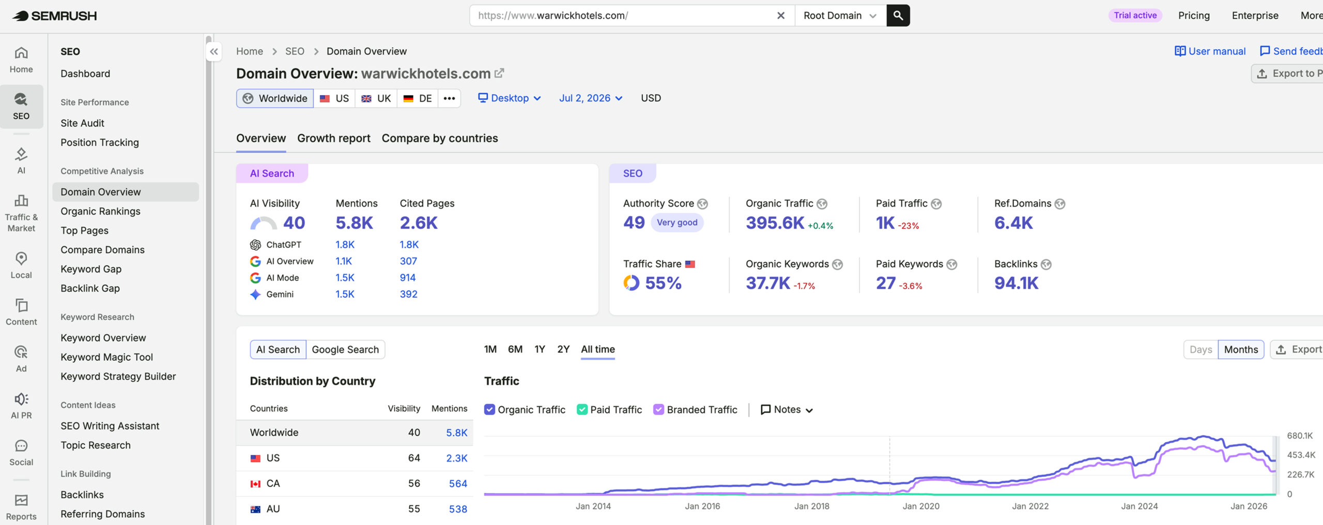
Task: Toggle to AI Search distribution view
Action: click(x=278, y=349)
